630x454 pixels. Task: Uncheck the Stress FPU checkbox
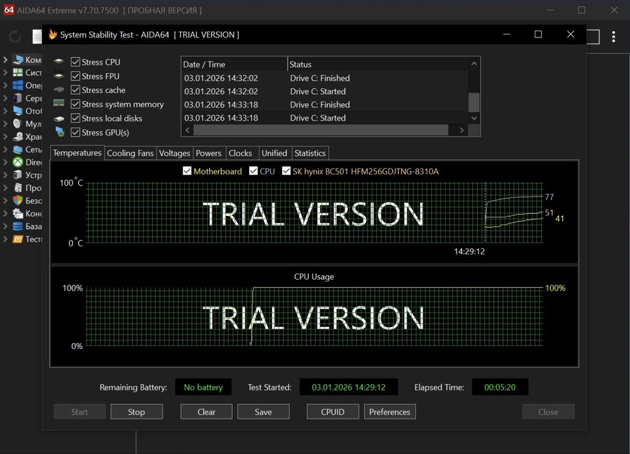coord(75,76)
